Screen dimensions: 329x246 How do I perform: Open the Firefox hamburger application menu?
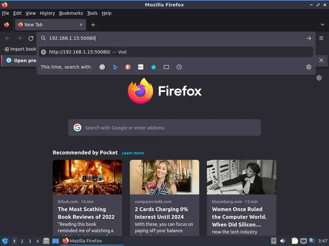[x=321, y=38]
